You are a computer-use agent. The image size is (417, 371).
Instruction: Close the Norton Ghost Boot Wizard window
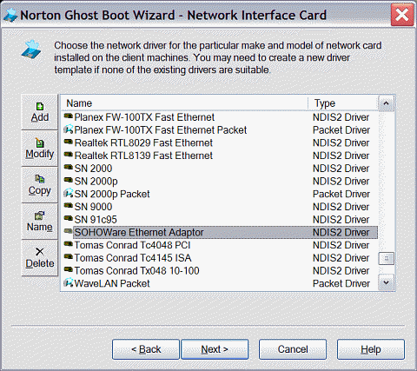point(402,15)
